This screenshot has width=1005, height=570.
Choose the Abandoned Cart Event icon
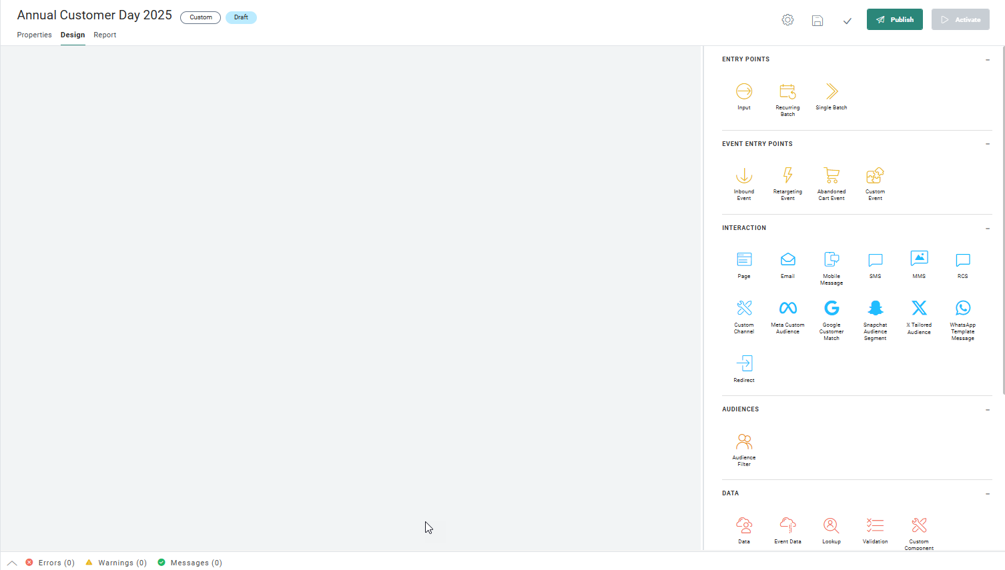point(831,176)
